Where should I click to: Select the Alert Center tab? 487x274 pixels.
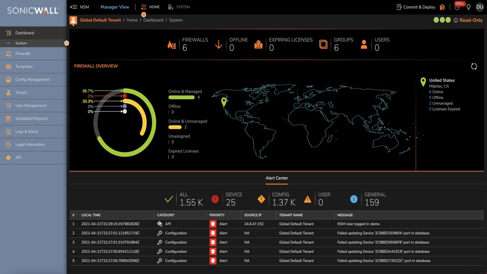[x=277, y=178]
